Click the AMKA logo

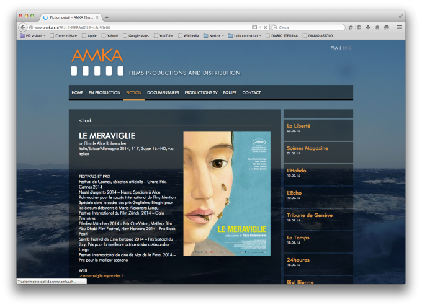pyautogui.click(x=97, y=62)
